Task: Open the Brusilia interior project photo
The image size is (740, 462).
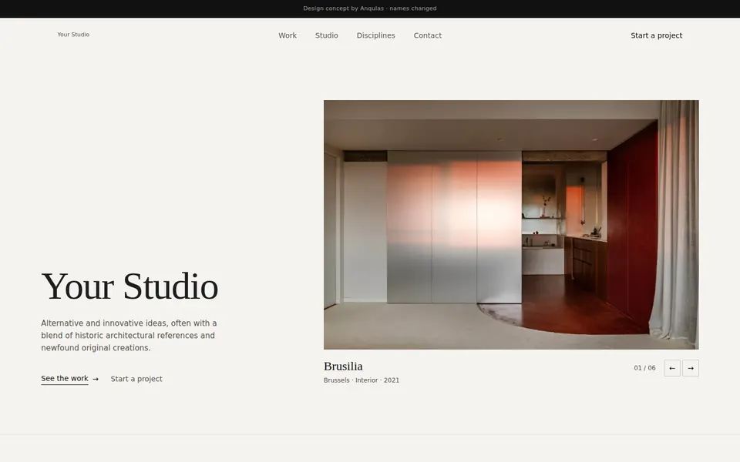Action: click(x=511, y=224)
